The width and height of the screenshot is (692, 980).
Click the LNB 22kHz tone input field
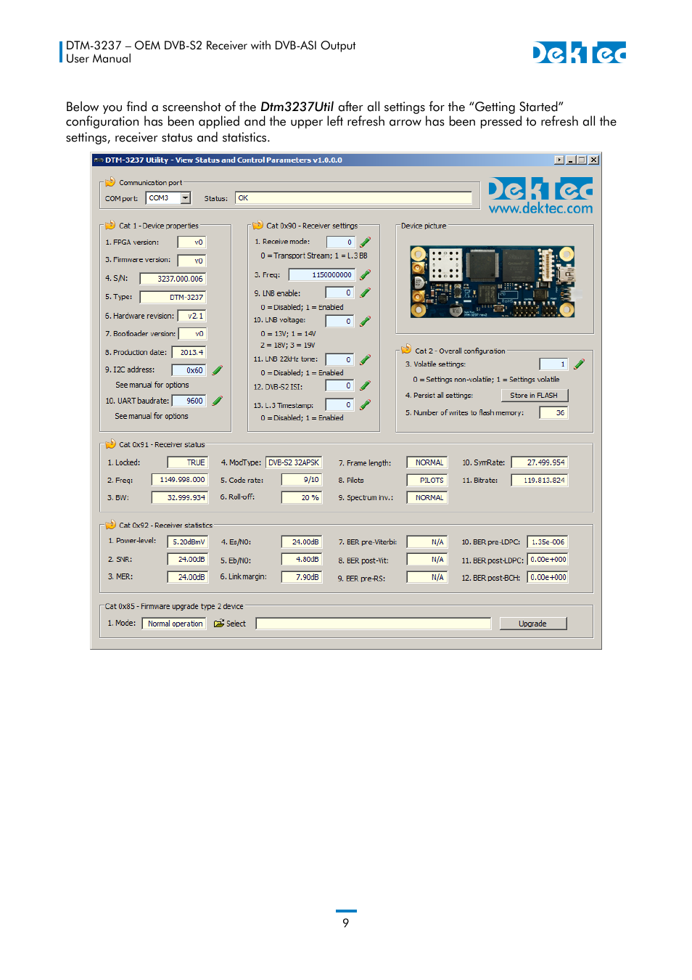point(339,360)
